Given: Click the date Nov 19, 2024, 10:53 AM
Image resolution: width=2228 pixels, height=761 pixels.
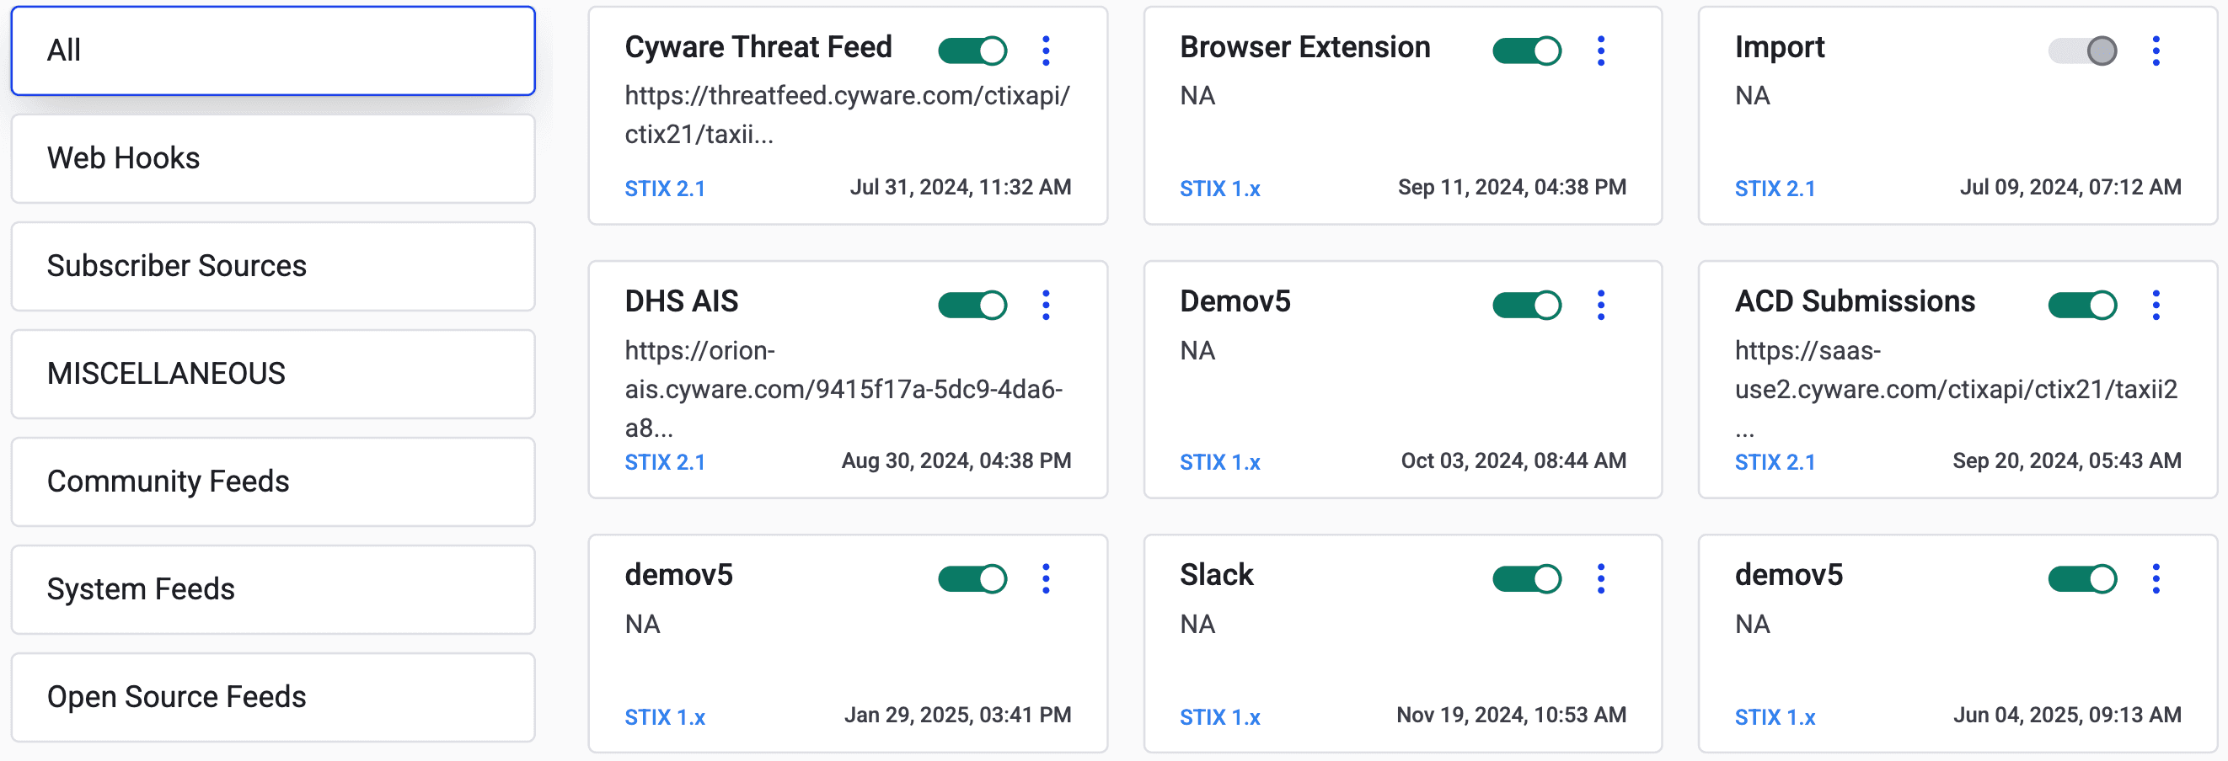Looking at the screenshot, I should click(1511, 716).
